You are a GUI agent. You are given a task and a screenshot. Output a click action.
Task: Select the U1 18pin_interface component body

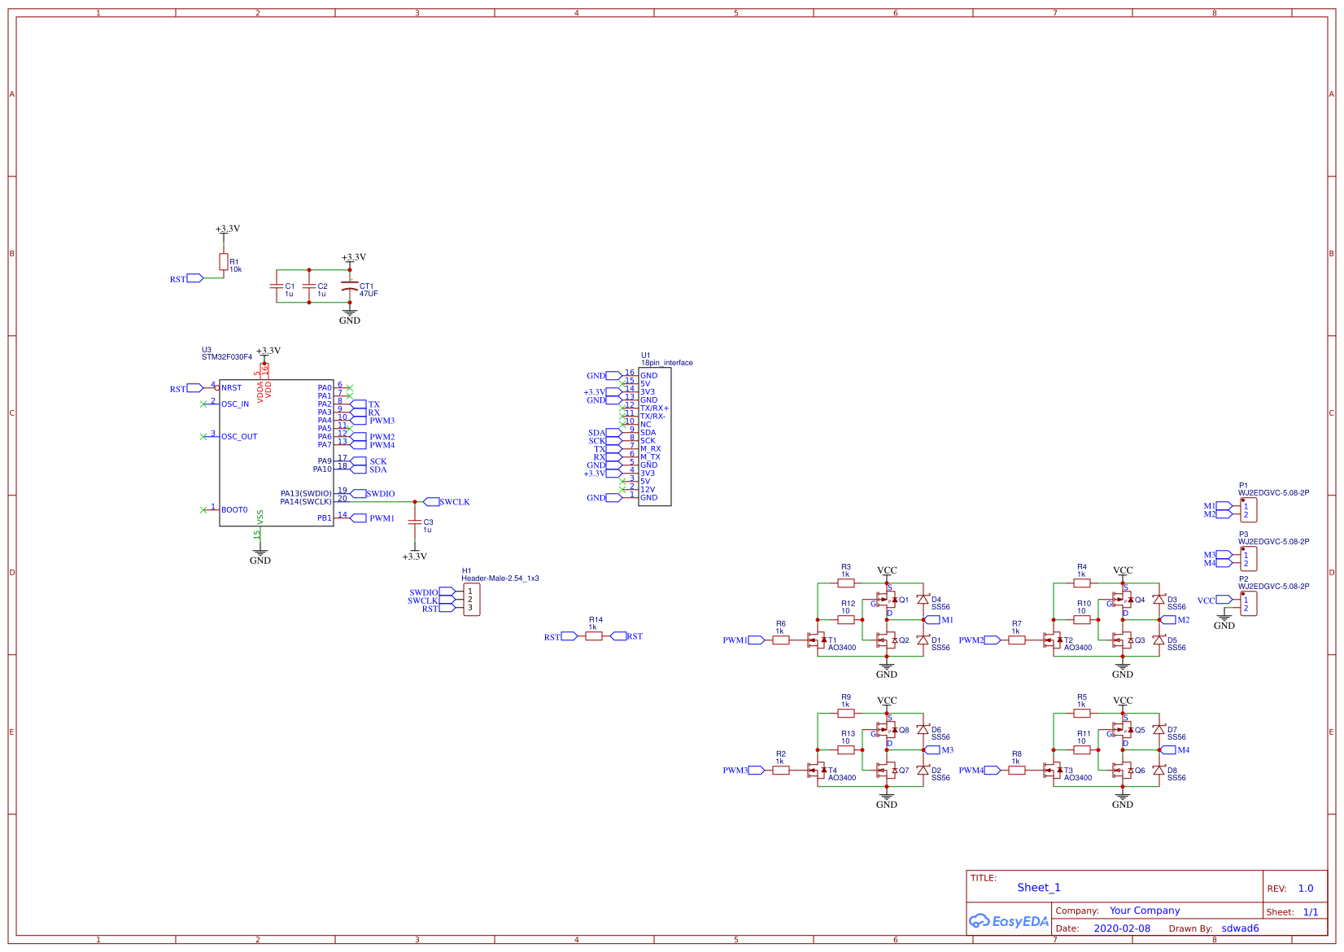pyautogui.click(x=655, y=437)
